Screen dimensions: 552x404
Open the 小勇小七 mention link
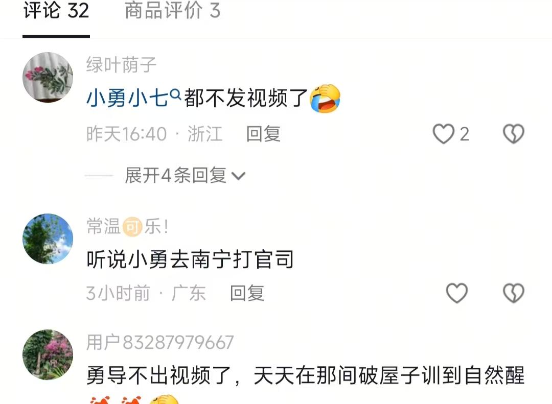tap(127, 98)
